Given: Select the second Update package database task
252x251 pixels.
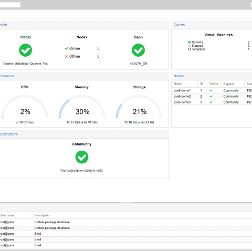Looking at the screenshot, I should 126,228.
